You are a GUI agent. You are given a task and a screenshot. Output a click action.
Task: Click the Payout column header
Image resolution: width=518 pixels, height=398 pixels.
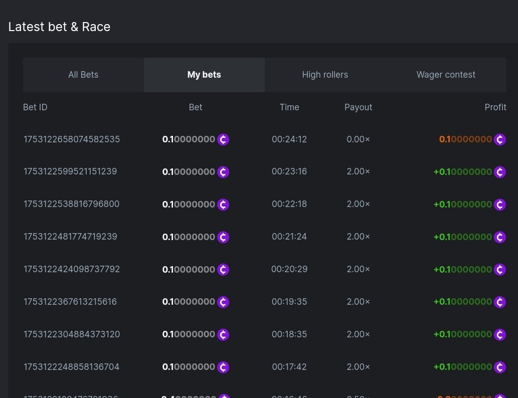pos(358,107)
